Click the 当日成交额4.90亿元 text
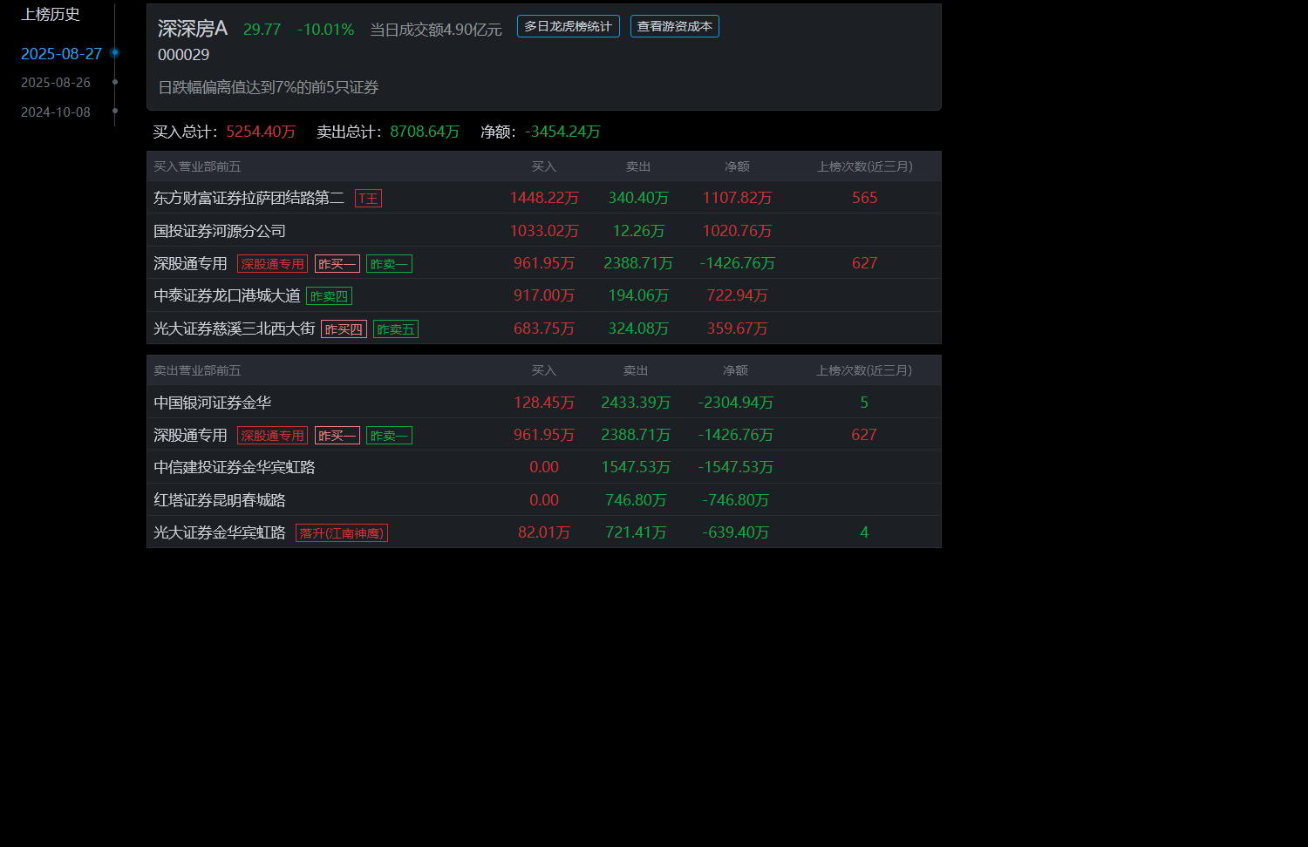The image size is (1308, 847). tap(436, 30)
